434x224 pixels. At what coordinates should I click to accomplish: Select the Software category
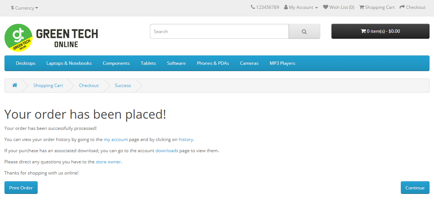tap(176, 63)
